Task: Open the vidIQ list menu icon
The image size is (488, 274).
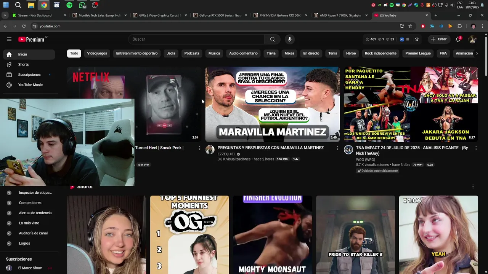Action: coord(408,39)
